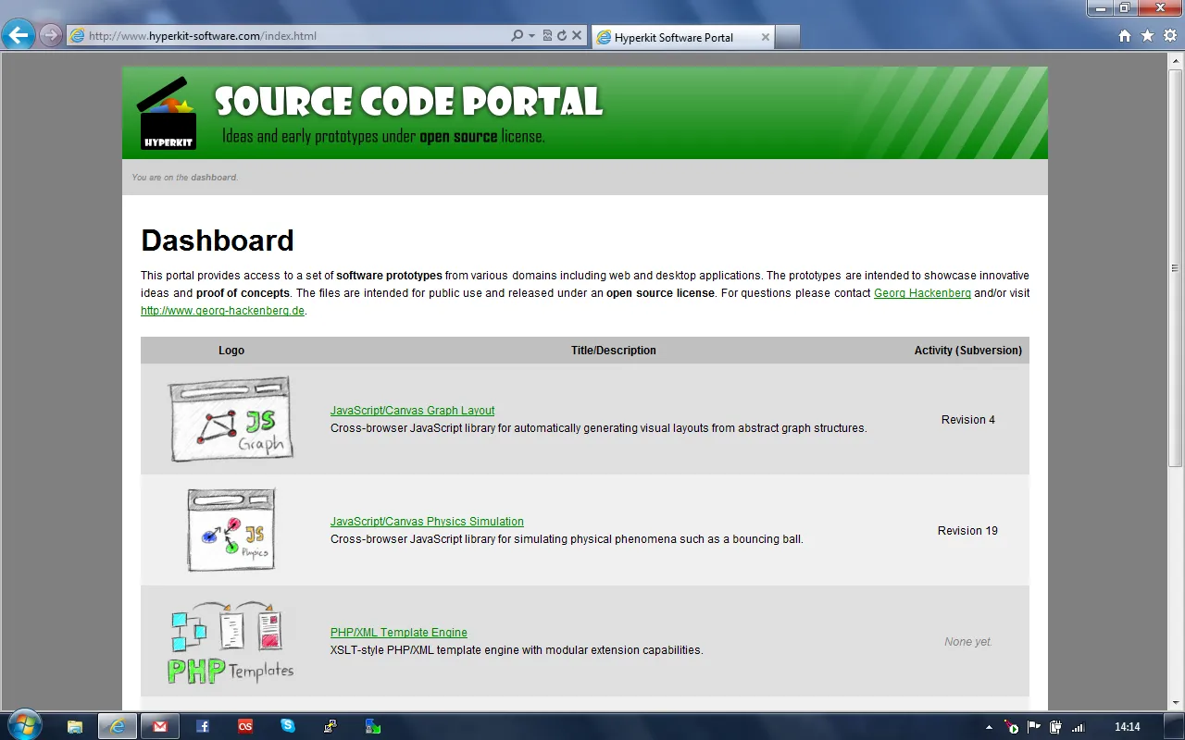Open the network connection taskbar shortcut
1185x740 pixels.
tap(331, 726)
